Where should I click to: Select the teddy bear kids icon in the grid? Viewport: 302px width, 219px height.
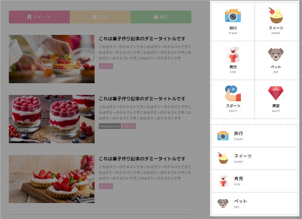(233, 55)
